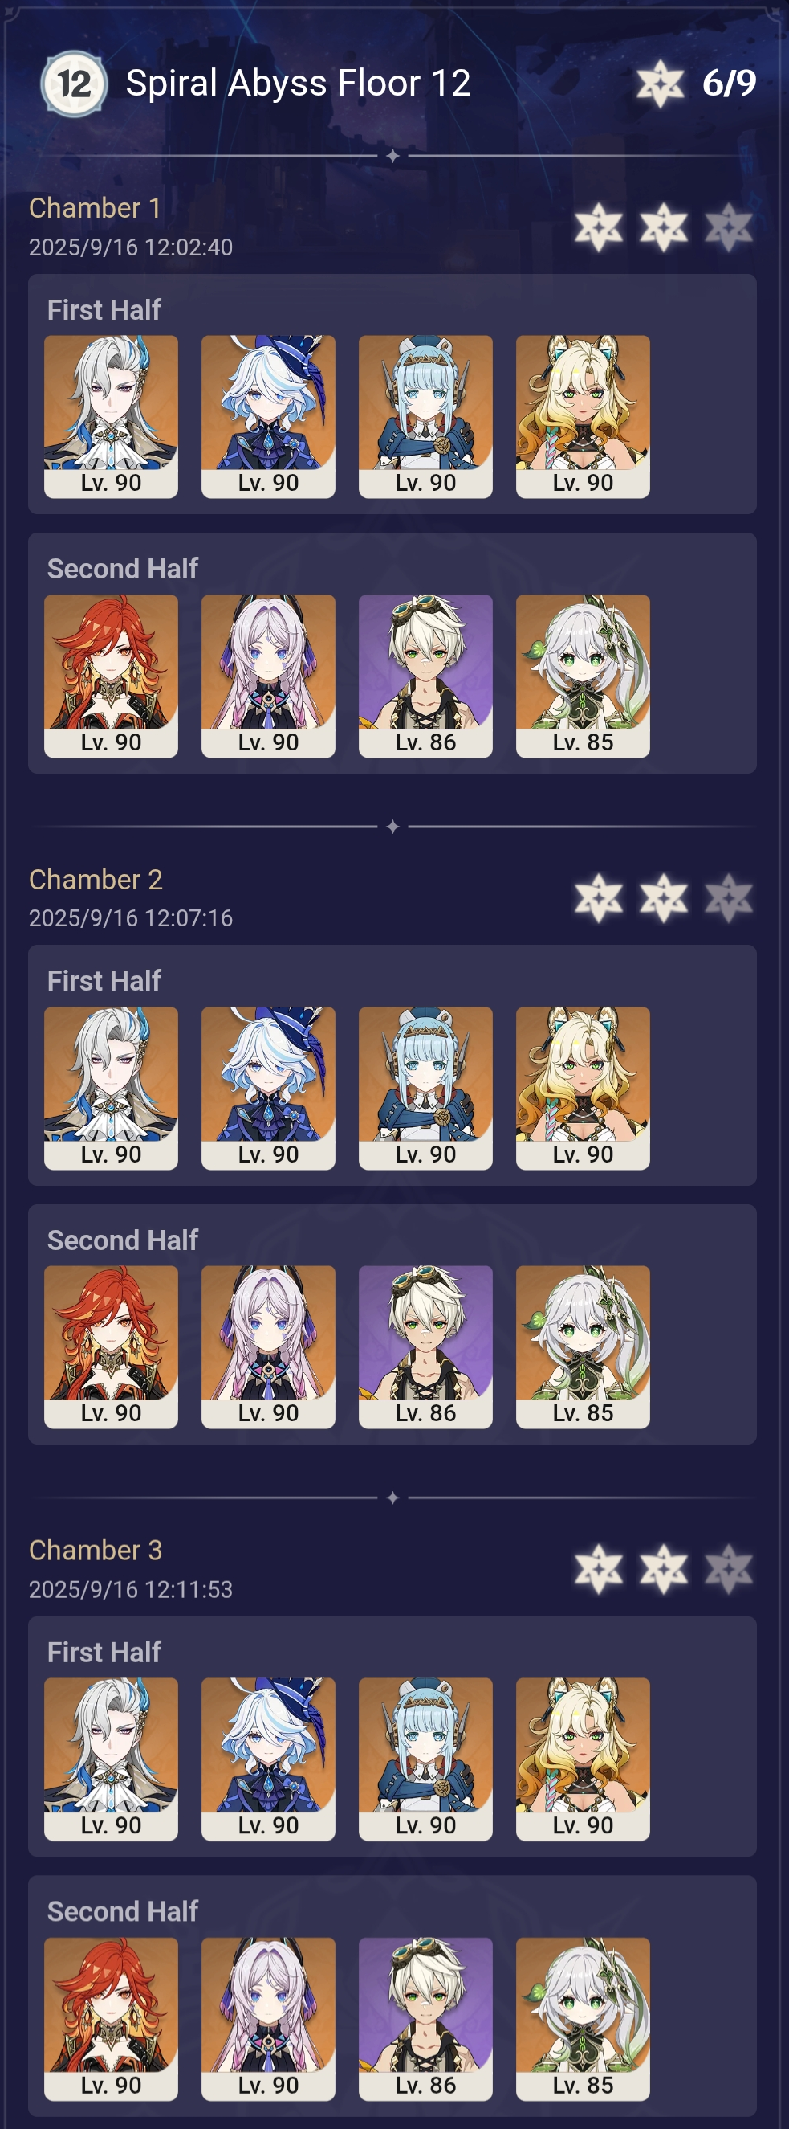Image resolution: width=789 pixels, height=2129 pixels.
Task: Select the blue-hat character in Chamber 1 First Half
Action: point(268,416)
